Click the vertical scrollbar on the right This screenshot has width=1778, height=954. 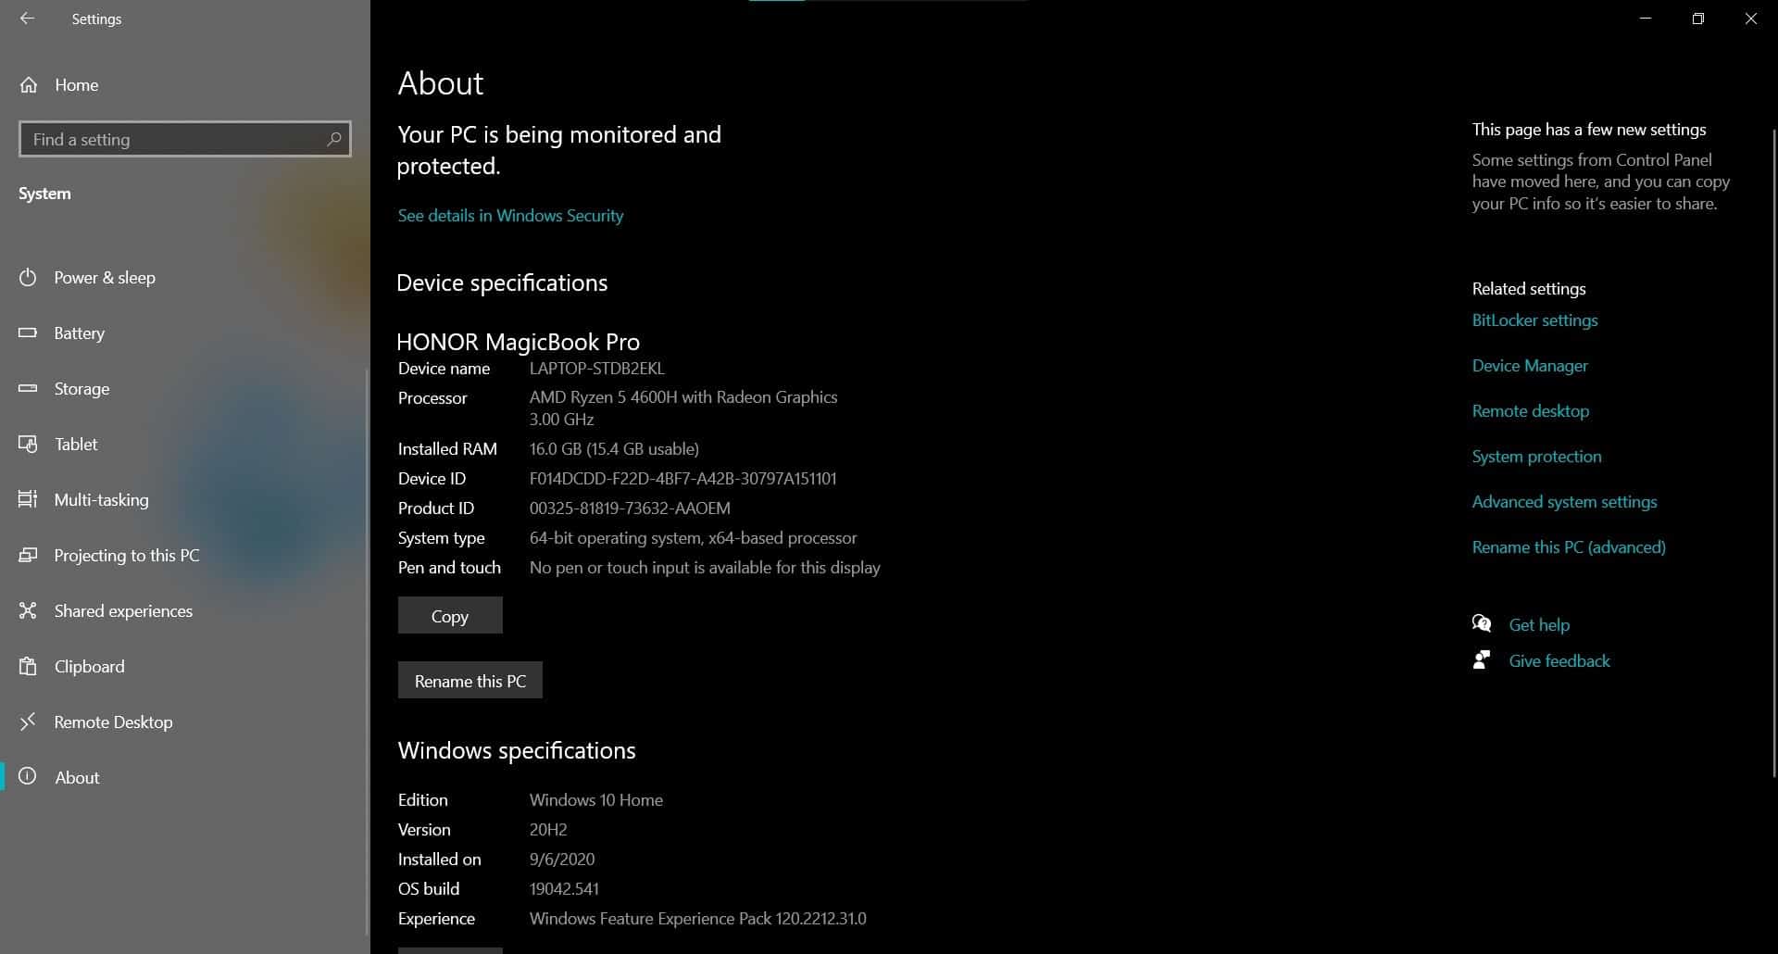point(1773,454)
